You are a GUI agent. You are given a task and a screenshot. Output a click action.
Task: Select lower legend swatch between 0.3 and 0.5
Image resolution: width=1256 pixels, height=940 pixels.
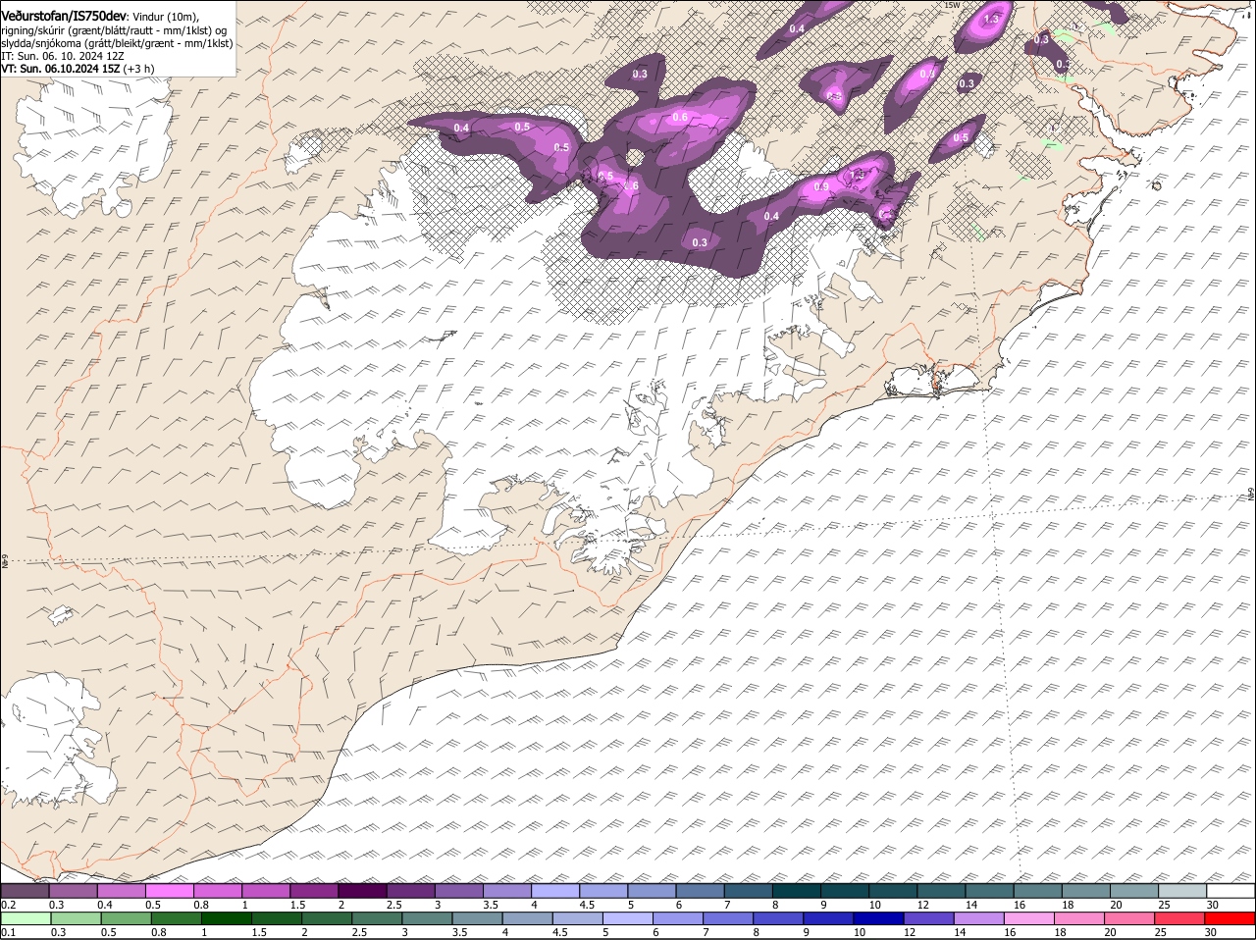77,919
